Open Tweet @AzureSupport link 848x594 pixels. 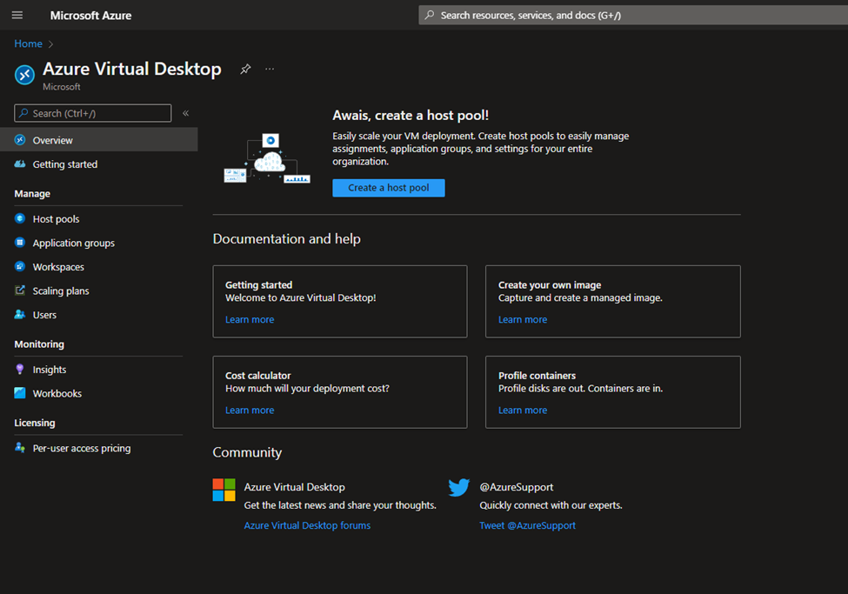click(x=527, y=525)
